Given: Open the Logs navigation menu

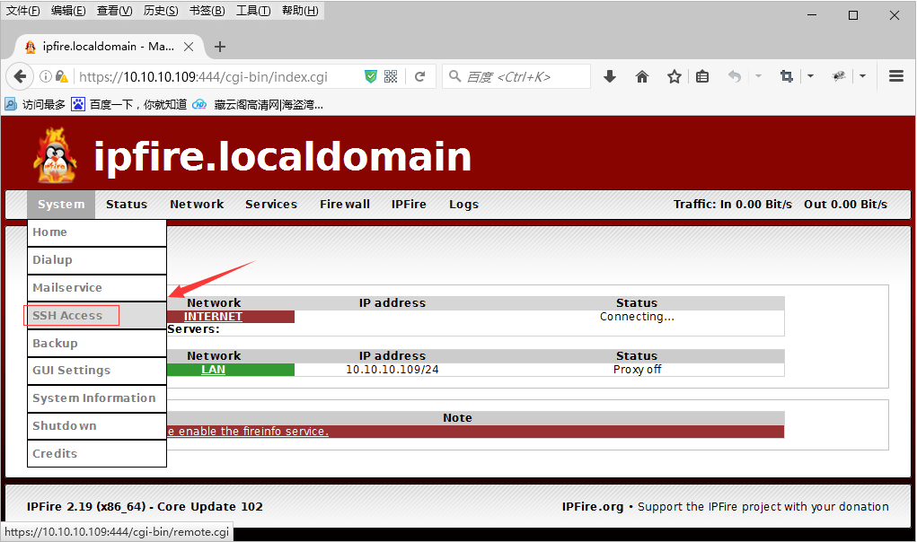Looking at the screenshot, I should (463, 205).
